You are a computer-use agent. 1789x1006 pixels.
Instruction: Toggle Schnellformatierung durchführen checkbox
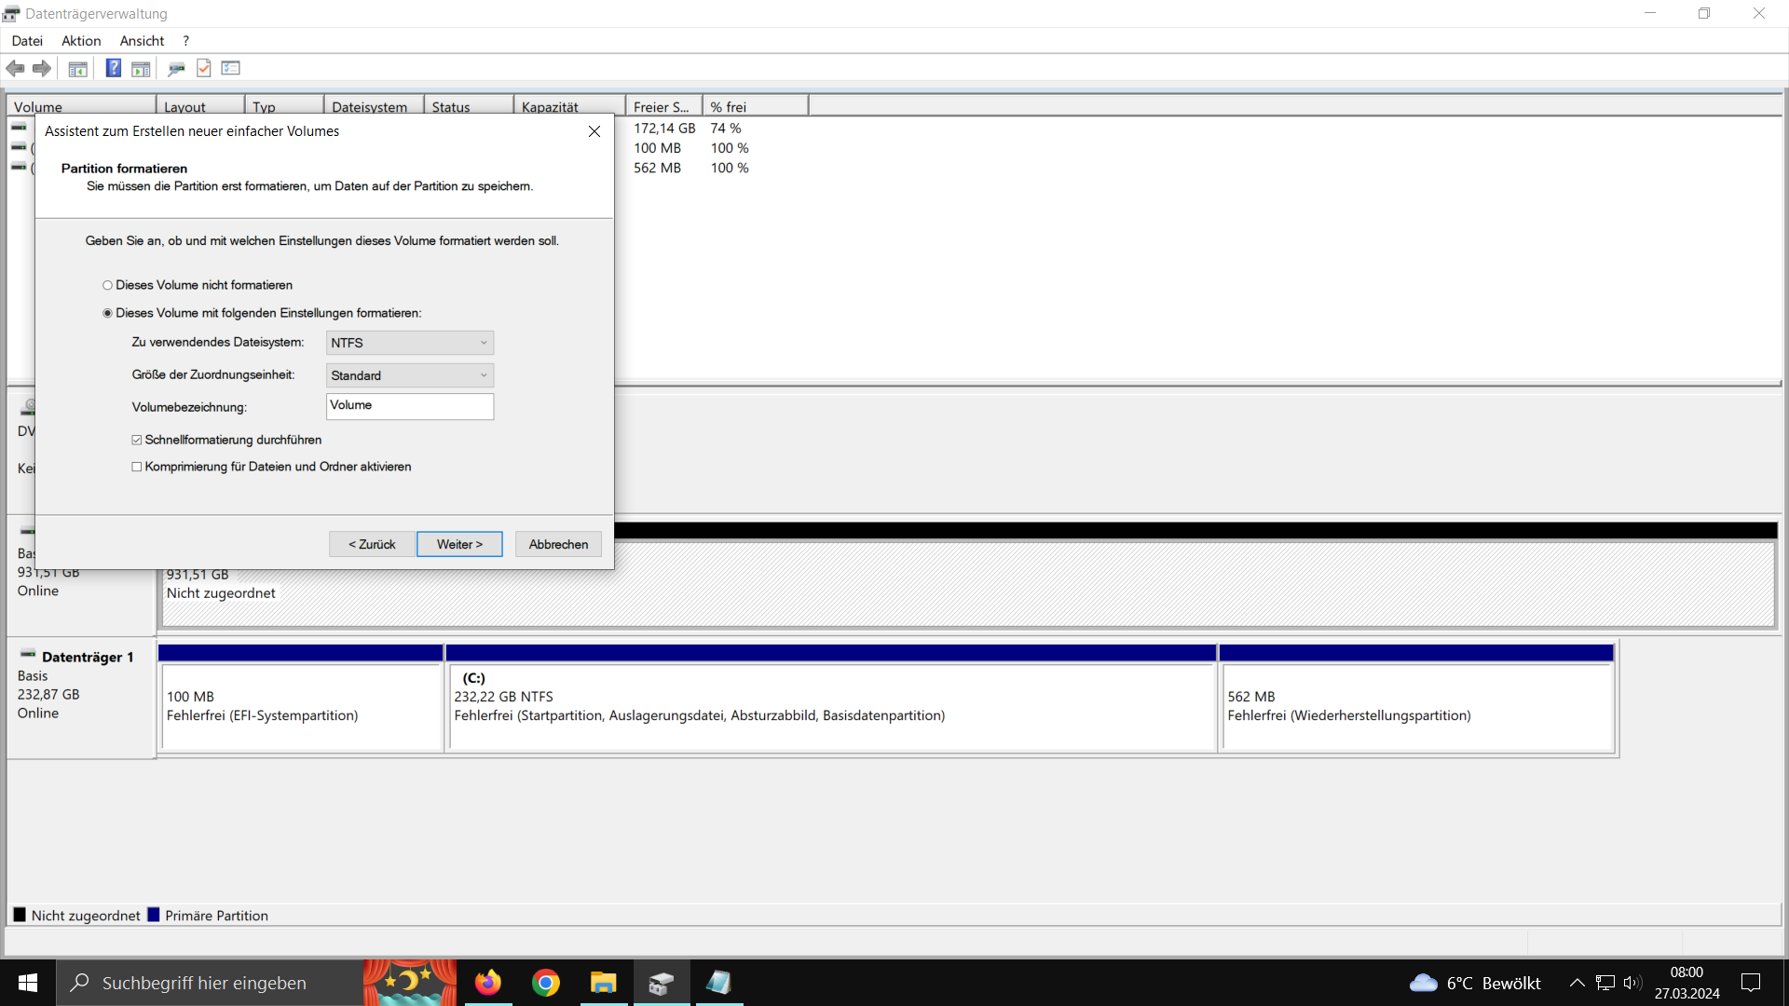click(x=137, y=440)
